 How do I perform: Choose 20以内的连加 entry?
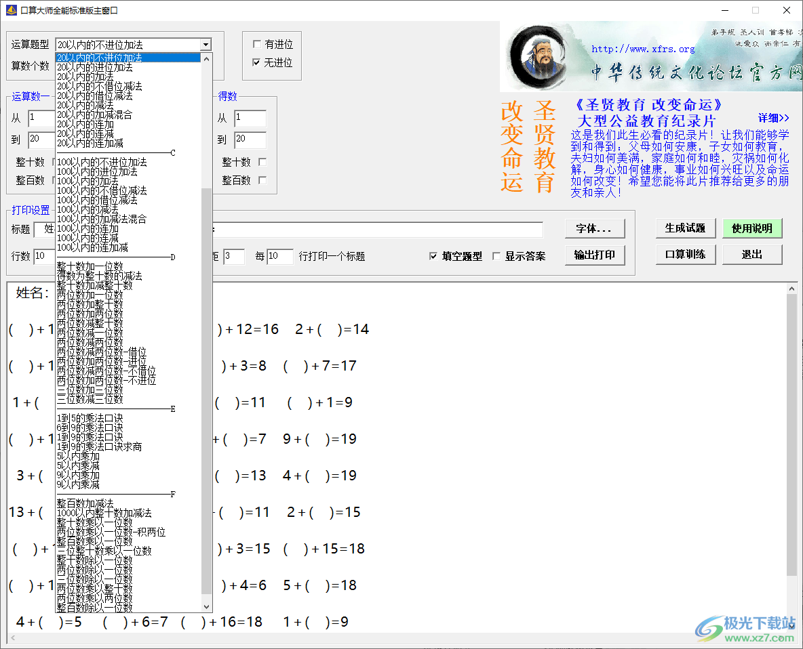(128, 124)
